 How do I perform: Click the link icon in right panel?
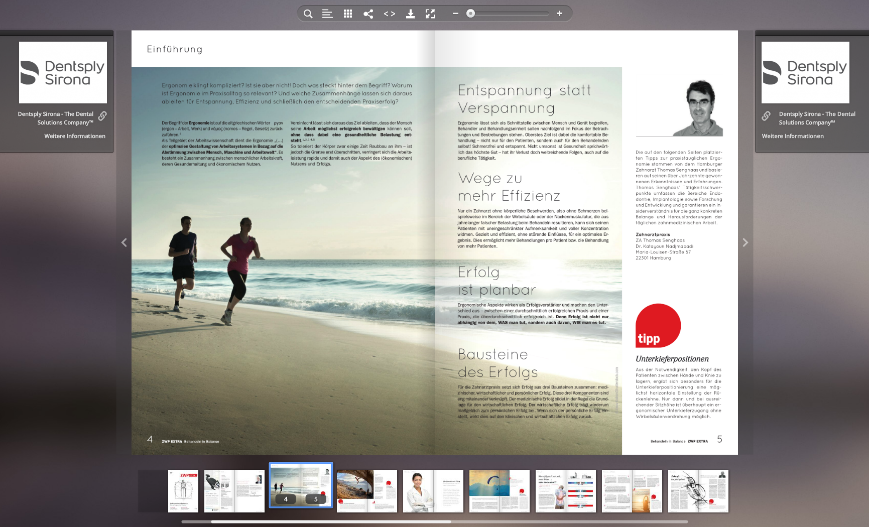[x=766, y=116]
